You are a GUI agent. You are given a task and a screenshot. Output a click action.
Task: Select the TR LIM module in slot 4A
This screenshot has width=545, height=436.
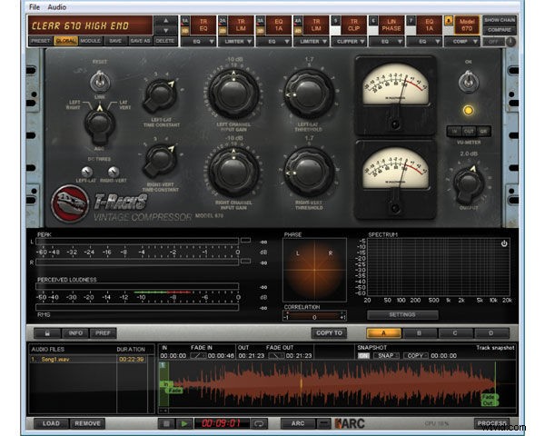point(315,25)
